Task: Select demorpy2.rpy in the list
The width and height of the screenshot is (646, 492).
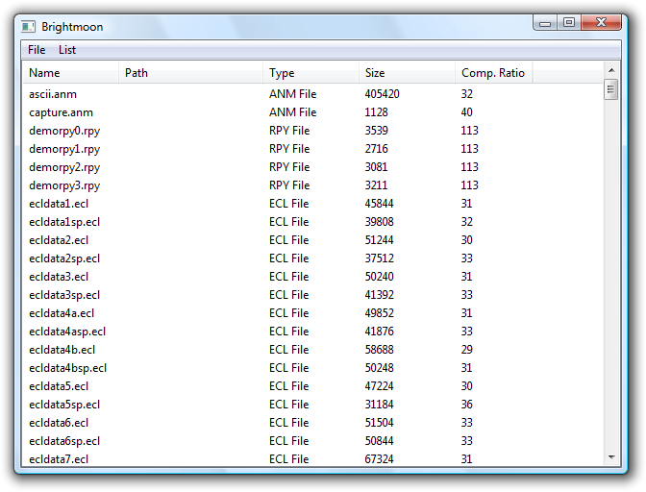Action: coord(64,167)
